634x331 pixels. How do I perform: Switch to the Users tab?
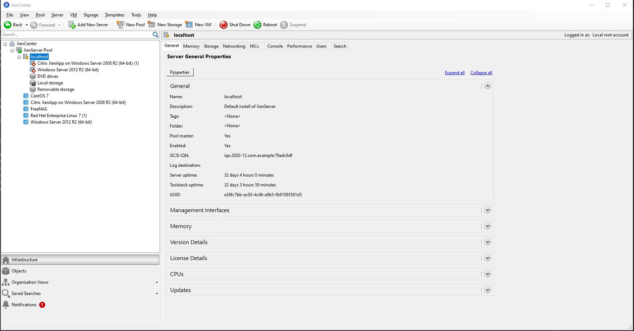(x=321, y=46)
